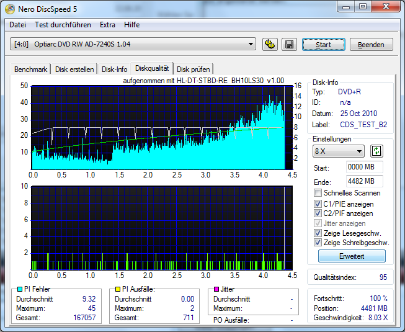This screenshot has height=332, width=405.
Task: Switch to the Disk prüfen tab
Action: (194, 70)
